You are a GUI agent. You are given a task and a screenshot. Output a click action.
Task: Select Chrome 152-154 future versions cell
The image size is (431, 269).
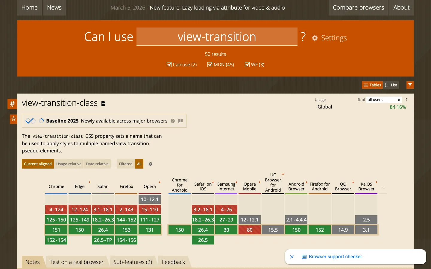pos(56,240)
